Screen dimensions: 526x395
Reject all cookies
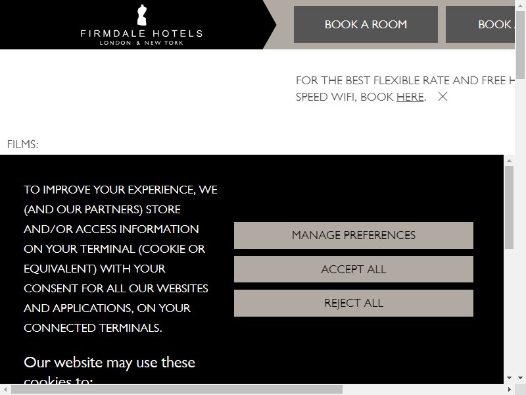(x=354, y=303)
